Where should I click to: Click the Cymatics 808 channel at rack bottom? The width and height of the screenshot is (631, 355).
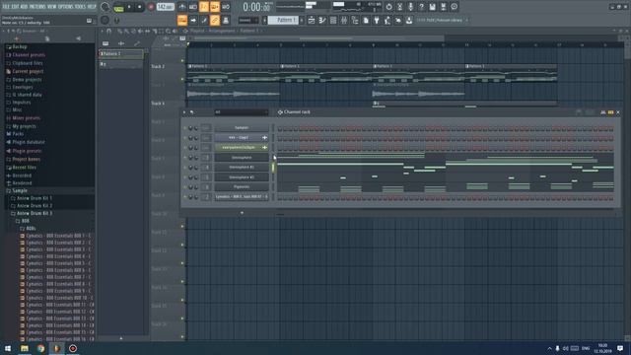242,197
